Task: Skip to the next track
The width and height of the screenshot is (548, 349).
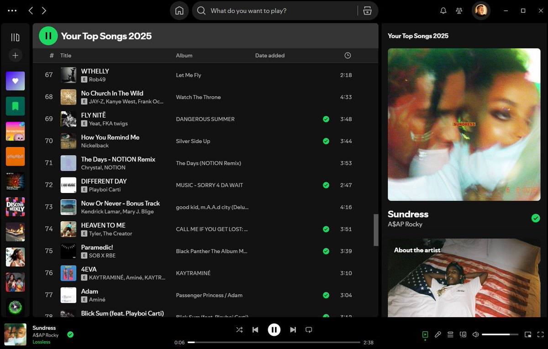Action: (293, 329)
